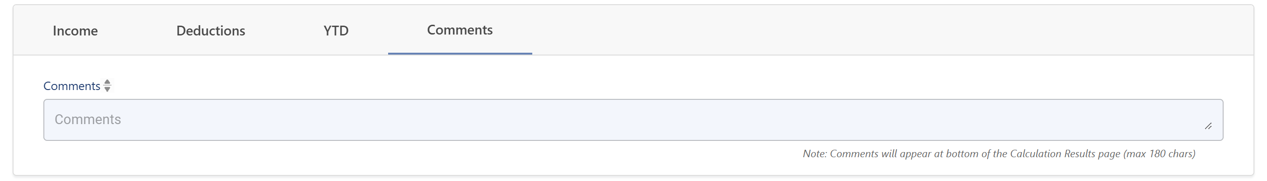Click the blue underline beneath Comments tab

point(460,54)
